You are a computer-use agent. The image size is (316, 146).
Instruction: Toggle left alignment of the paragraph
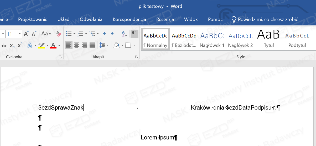click(69, 45)
